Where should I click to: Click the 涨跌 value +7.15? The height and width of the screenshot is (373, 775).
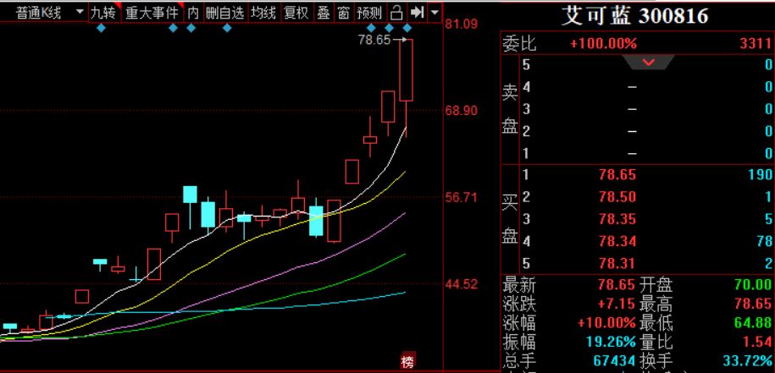tap(617, 303)
